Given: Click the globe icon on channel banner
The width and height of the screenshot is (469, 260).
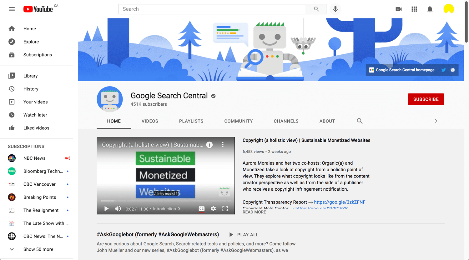Looking at the screenshot, I should (x=452, y=70).
